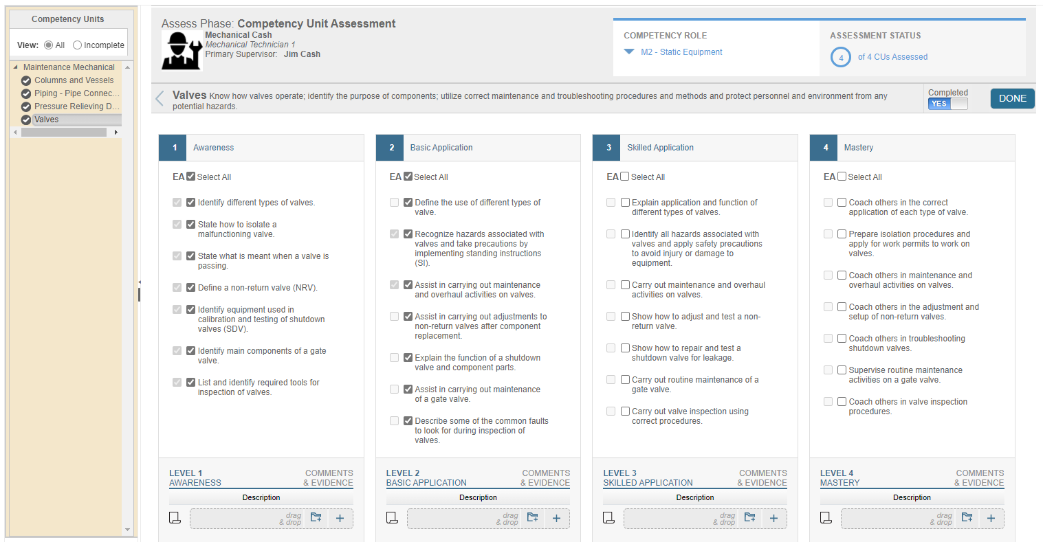Click the back chevron beside Valves

click(x=160, y=99)
